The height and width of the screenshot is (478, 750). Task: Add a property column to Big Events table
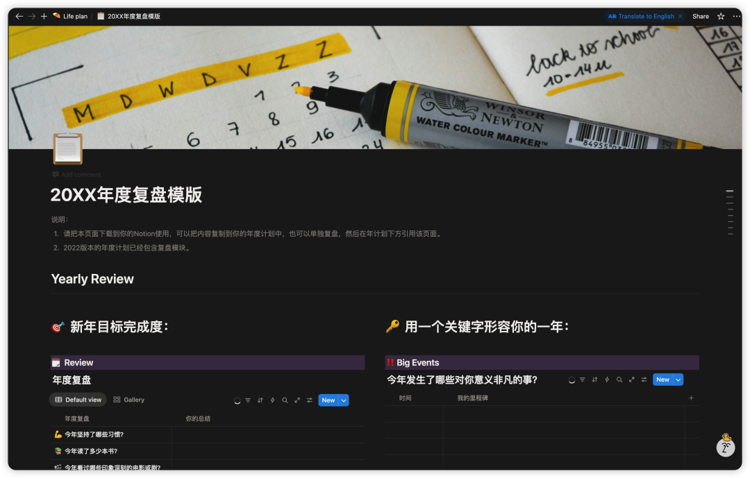tap(691, 398)
